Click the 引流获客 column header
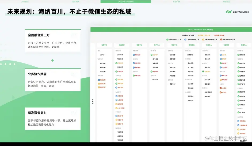Image resolution: width=252 pixels, height=146 pixels. [122, 45]
